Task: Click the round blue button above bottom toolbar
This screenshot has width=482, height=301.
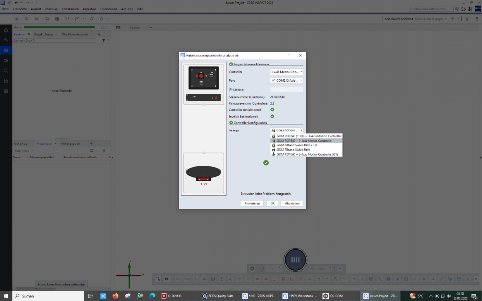Action: pos(295,260)
